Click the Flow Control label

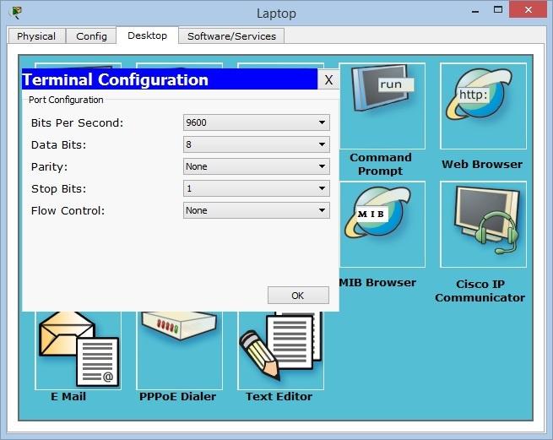68,210
